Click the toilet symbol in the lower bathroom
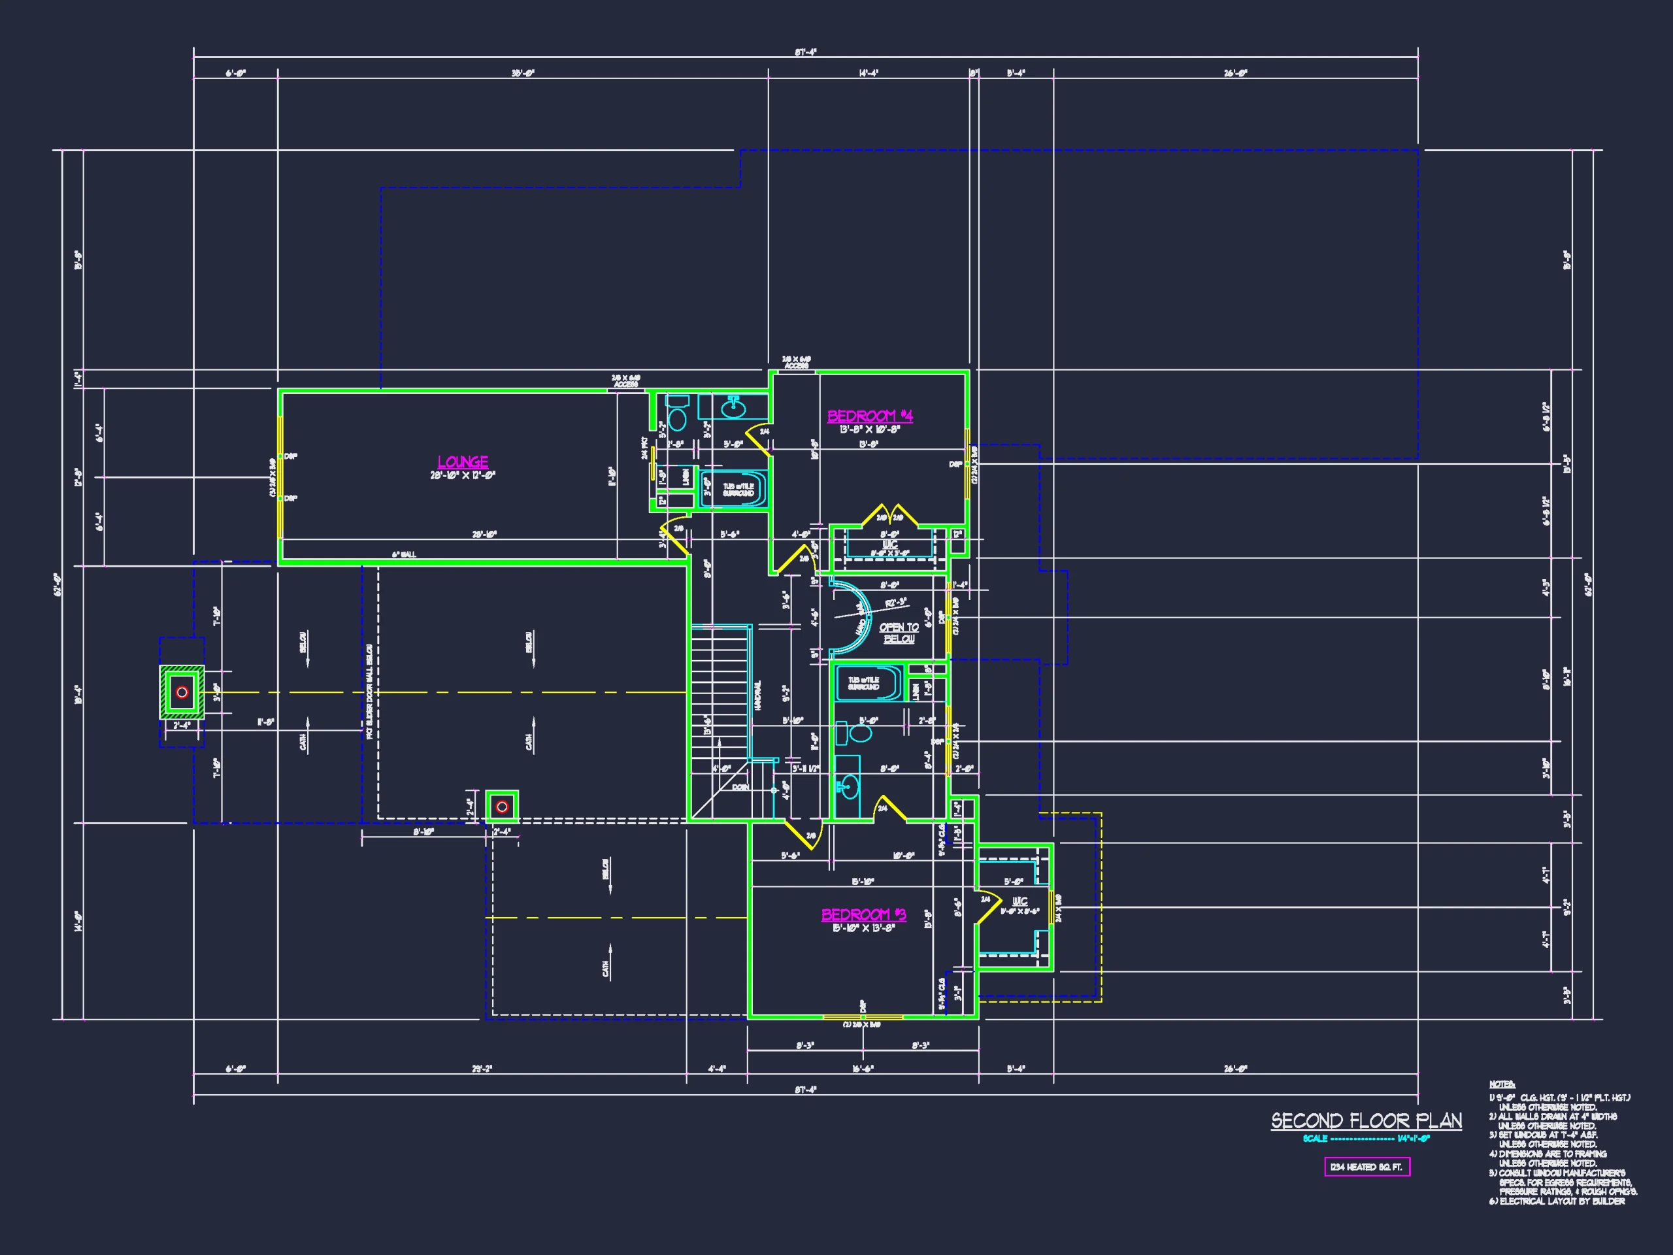This screenshot has height=1255, width=1673. pyautogui.click(x=855, y=733)
